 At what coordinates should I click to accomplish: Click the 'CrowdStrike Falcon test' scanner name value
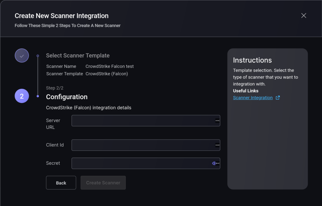[x=110, y=66]
